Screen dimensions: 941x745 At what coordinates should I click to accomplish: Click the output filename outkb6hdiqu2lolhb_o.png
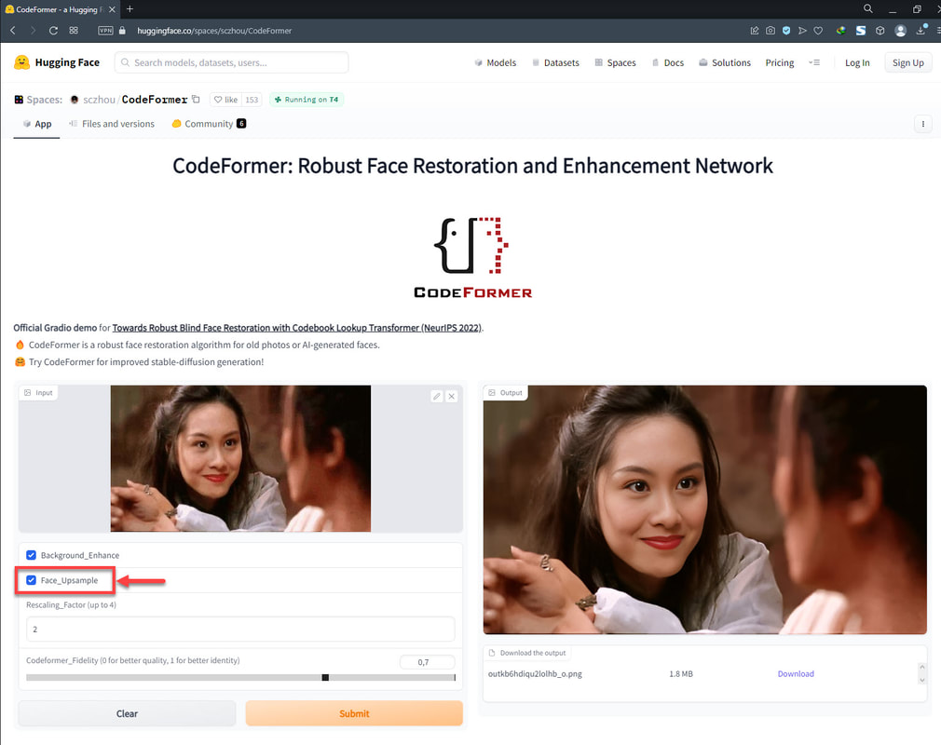click(535, 673)
